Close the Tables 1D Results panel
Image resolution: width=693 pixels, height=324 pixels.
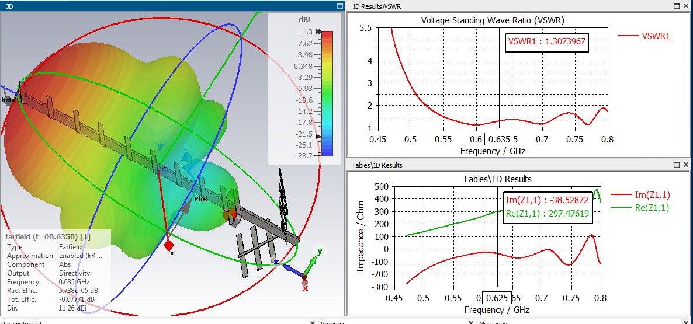click(x=686, y=165)
